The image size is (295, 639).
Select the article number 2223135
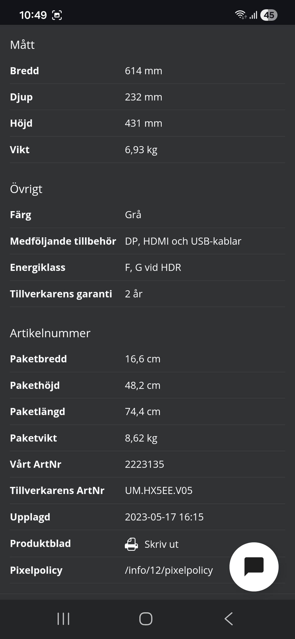coord(144,464)
